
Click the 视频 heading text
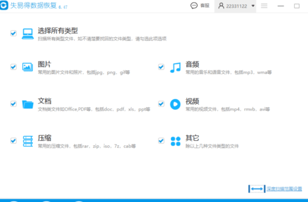click(192, 101)
